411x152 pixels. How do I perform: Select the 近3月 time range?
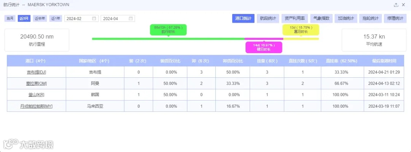coord(24,18)
